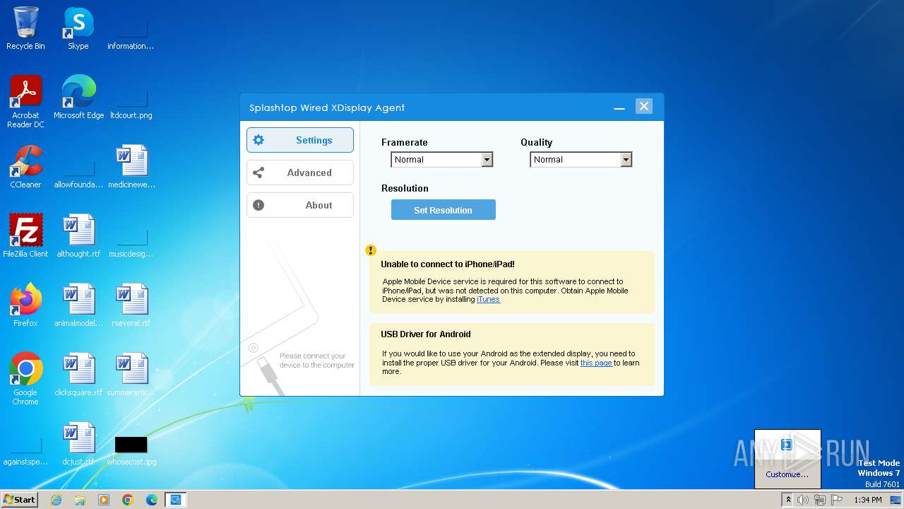Open the About tab
The image size is (904, 509).
pyautogui.click(x=299, y=205)
